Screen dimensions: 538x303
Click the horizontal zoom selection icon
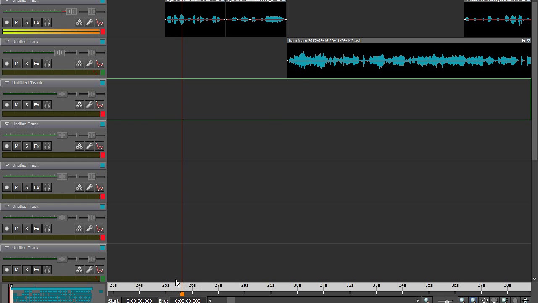(x=484, y=300)
